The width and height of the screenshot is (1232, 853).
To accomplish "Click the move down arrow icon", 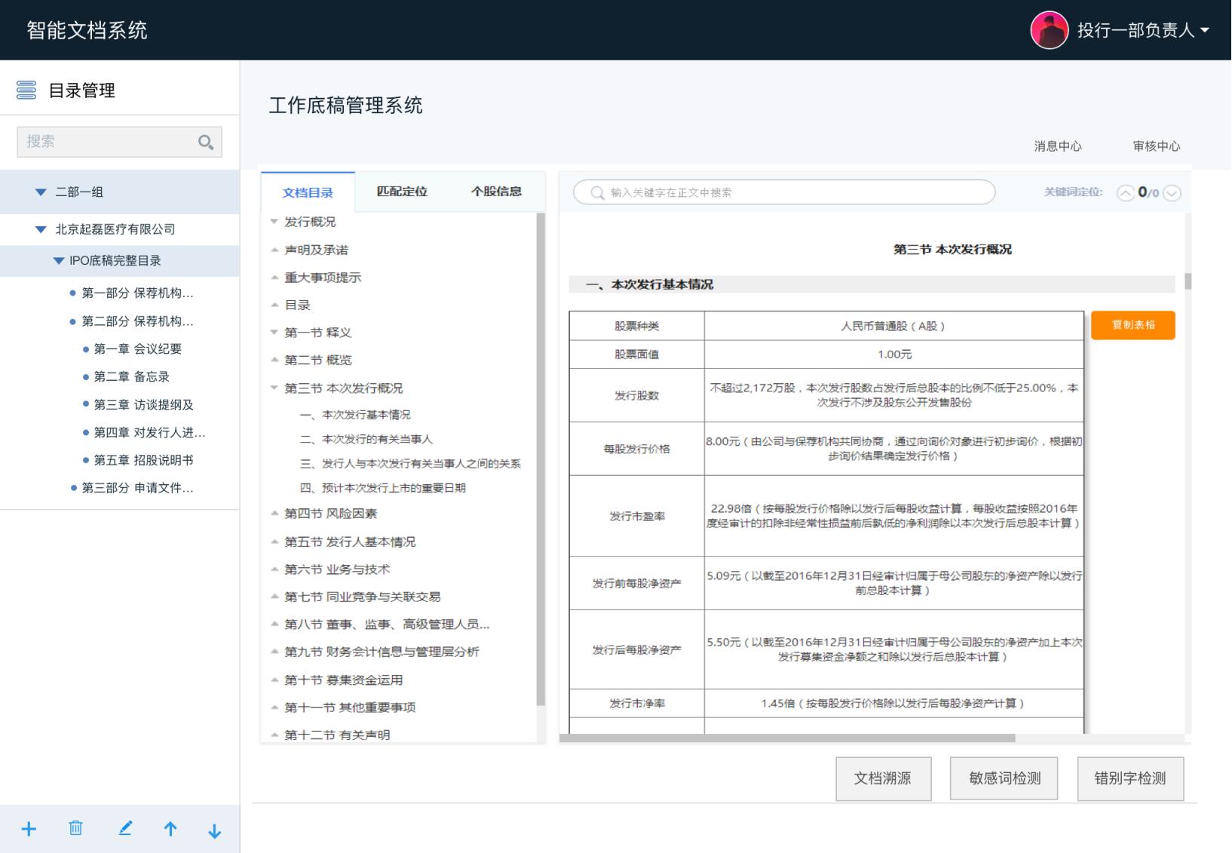I will tap(214, 830).
